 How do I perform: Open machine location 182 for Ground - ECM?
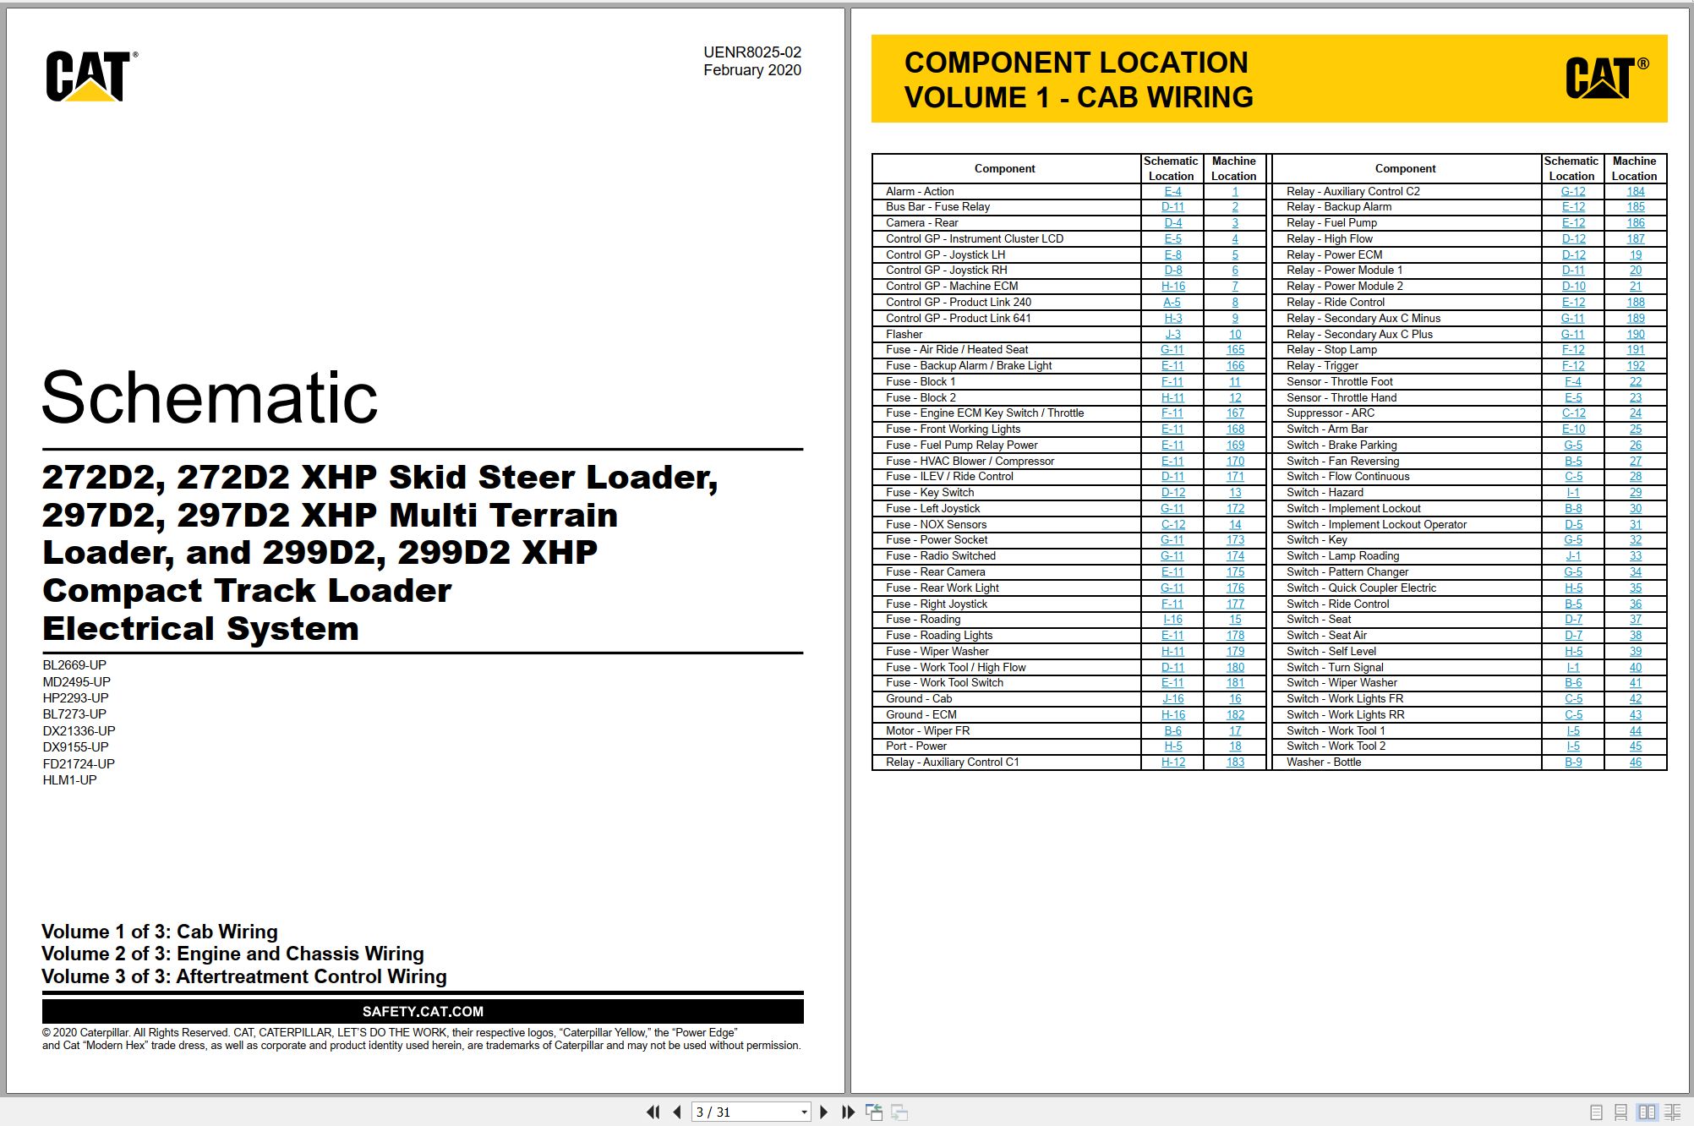coord(1235,715)
